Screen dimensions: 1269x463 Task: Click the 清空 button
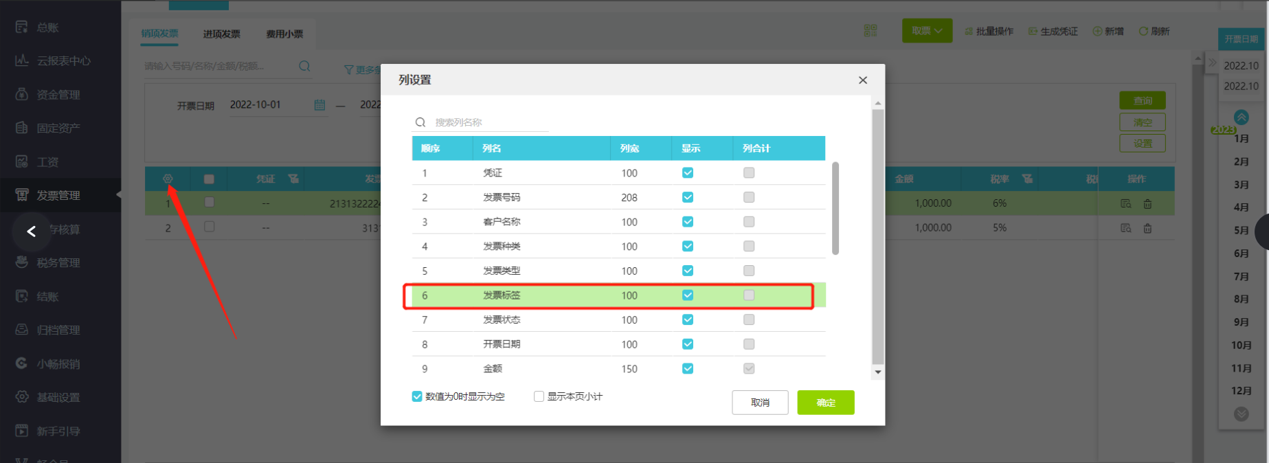(x=1143, y=122)
